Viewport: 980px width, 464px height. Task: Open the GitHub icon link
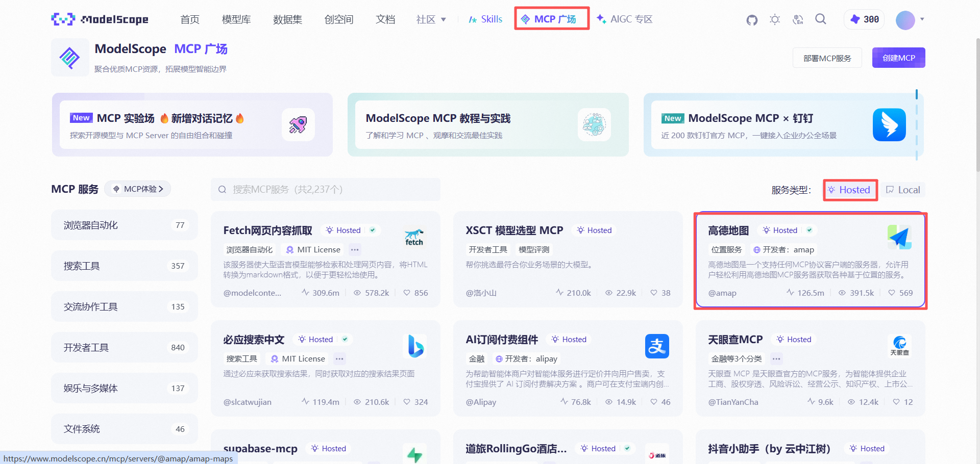pos(752,20)
